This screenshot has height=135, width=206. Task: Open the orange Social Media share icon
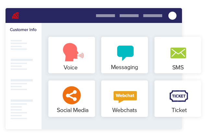(72, 95)
